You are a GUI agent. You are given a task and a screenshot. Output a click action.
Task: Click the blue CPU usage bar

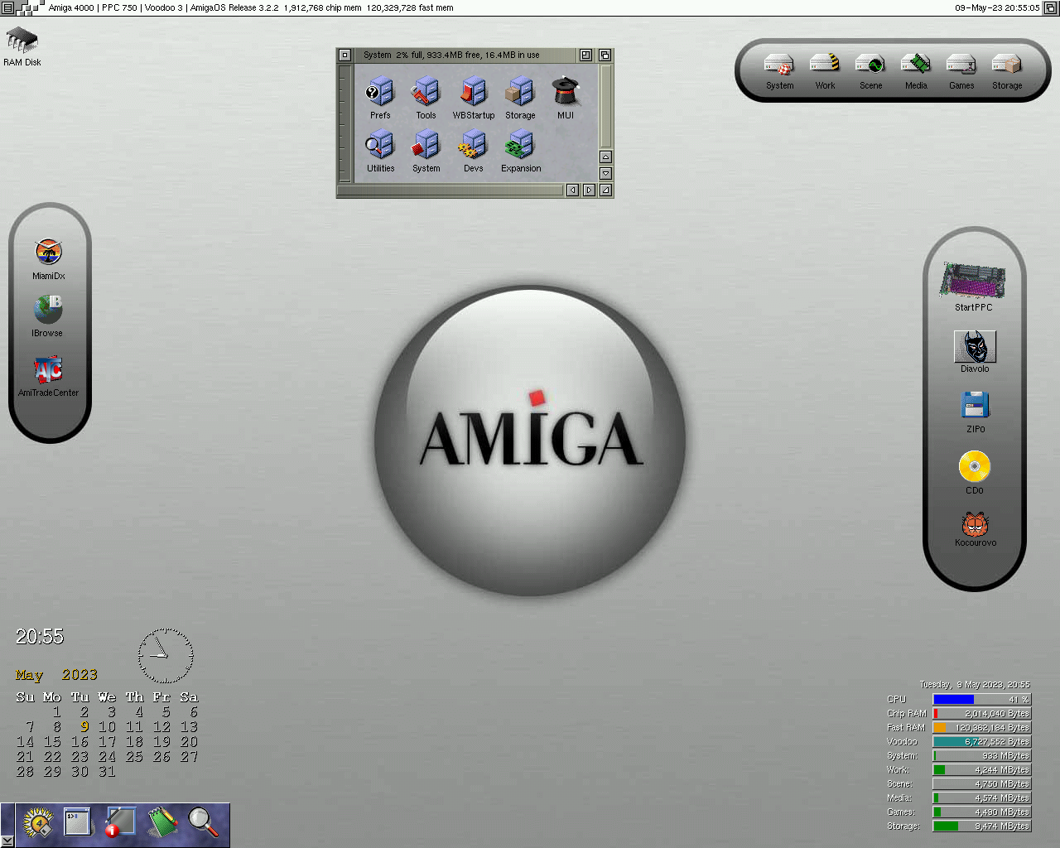953,700
